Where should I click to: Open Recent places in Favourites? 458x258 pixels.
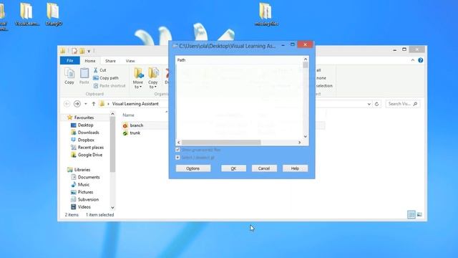click(x=91, y=148)
